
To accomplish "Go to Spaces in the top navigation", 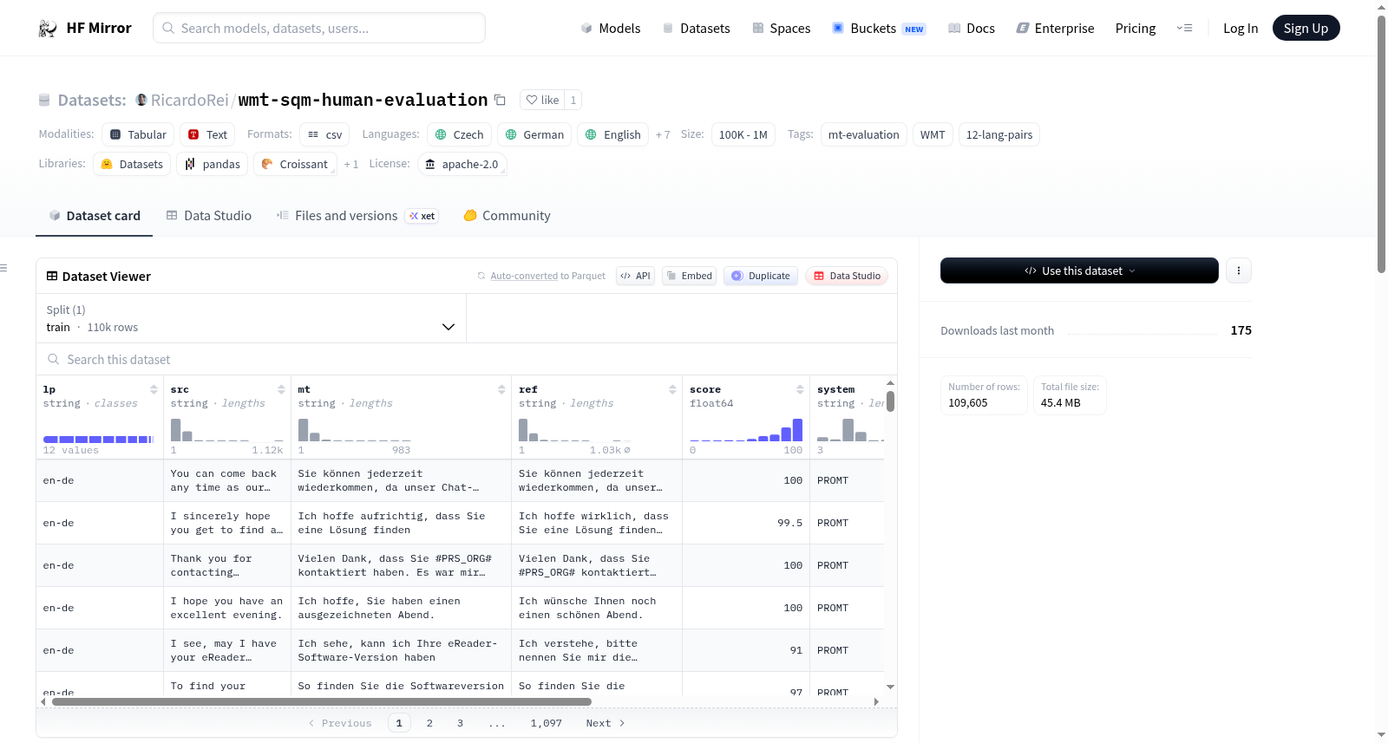I will (x=781, y=29).
